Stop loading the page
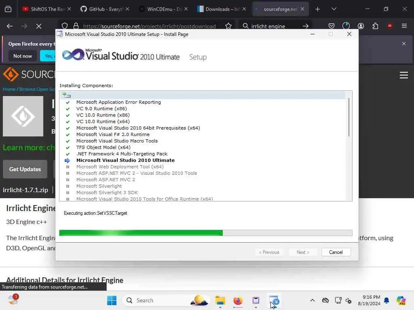This screenshot has width=414, height=310. pos(39,26)
